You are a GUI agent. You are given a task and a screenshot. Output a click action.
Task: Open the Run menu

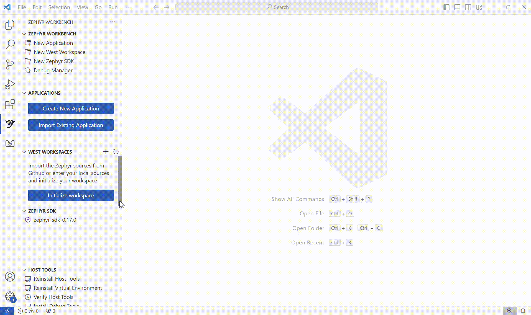pyautogui.click(x=113, y=7)
